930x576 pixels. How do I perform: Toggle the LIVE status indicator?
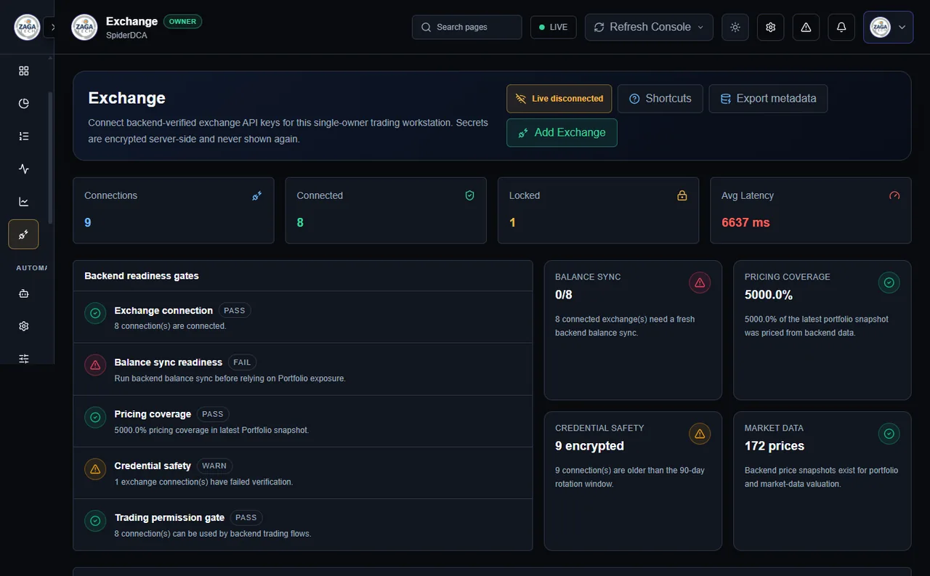pyautogui.click(x=554, y=27)
